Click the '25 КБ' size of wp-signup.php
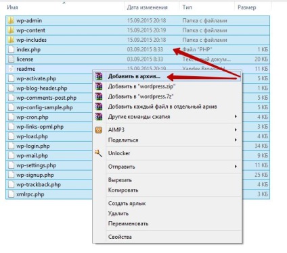This screenshot has width=287, height=253. [x=261, y=175]
